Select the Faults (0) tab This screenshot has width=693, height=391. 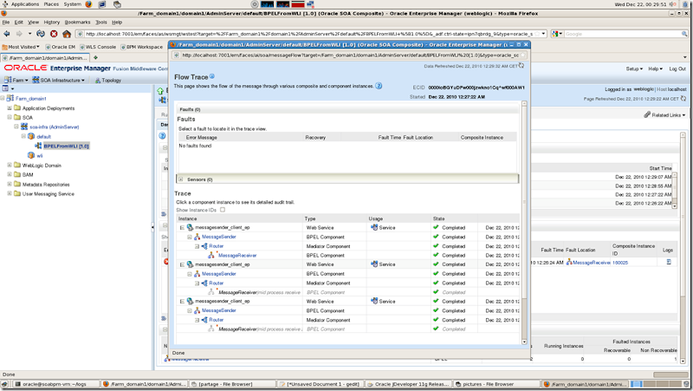pos(190,109)
